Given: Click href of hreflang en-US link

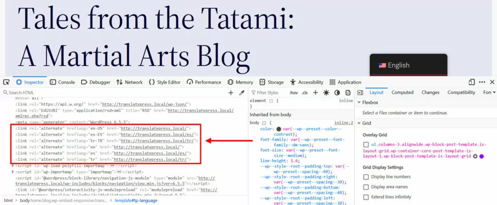Looking at the screenshot, I should tap(154, 129).
